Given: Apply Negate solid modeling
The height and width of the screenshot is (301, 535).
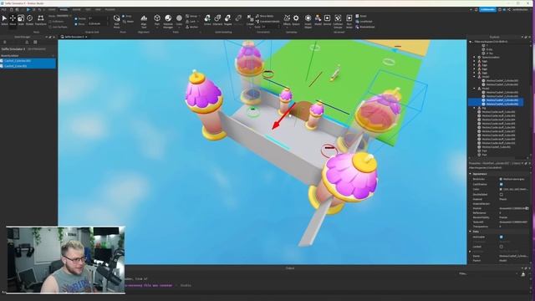Looking at the screenshot, I should [228, 20].
